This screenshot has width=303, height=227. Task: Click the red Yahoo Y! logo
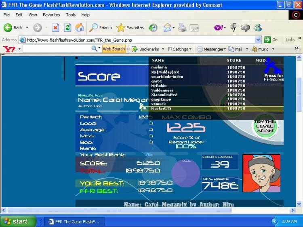coord(9,49)
